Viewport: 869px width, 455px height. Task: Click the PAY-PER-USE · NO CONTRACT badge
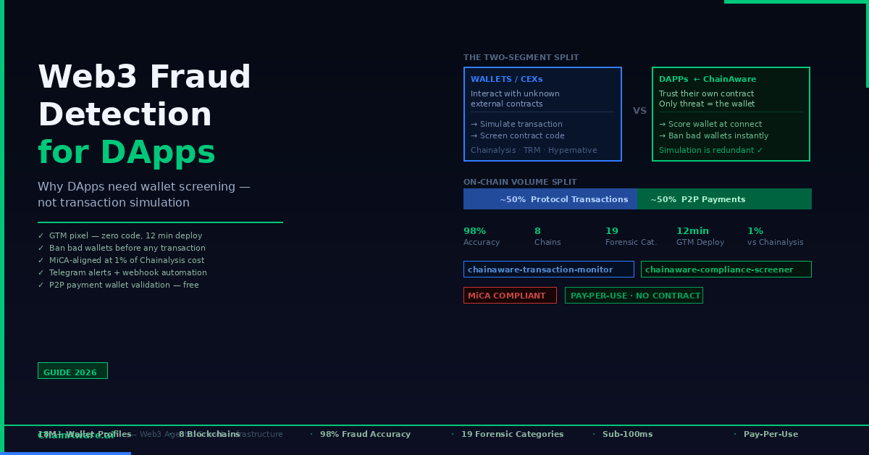click(x=634, y=296)
